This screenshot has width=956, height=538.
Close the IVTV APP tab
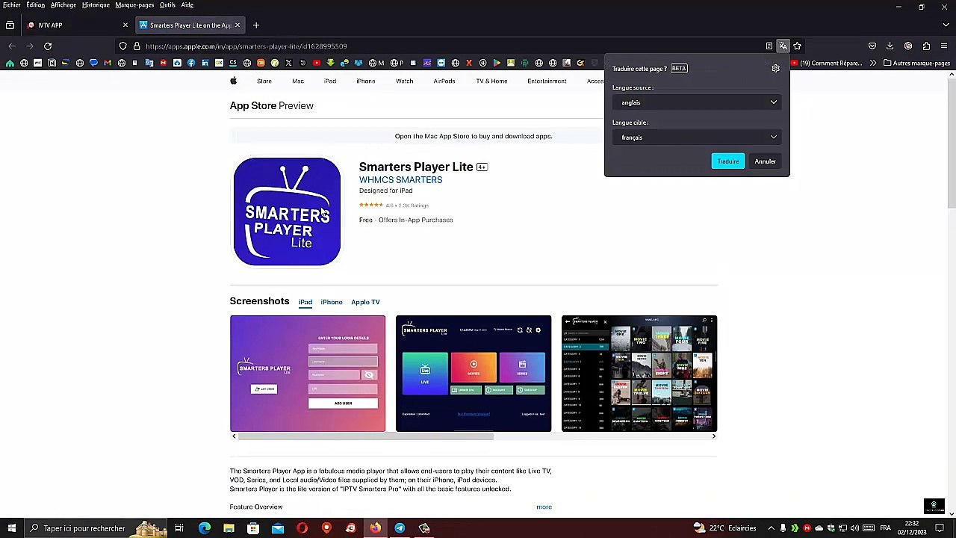pyautogui.click(x=125, y=25)
